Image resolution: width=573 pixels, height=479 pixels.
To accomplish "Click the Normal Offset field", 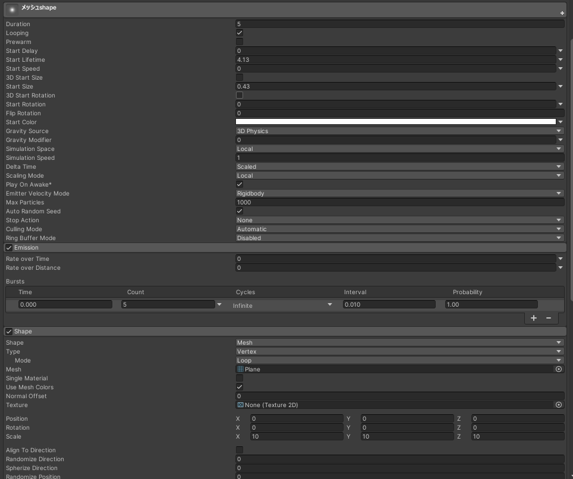I will point(400,396).
